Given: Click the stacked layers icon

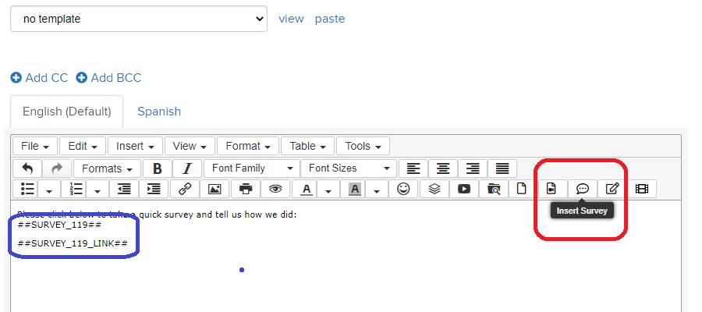Looking at the screenshot, I should pos(434,189).
